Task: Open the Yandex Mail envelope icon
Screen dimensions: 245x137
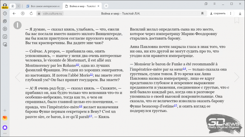Action: coord(5,118)
